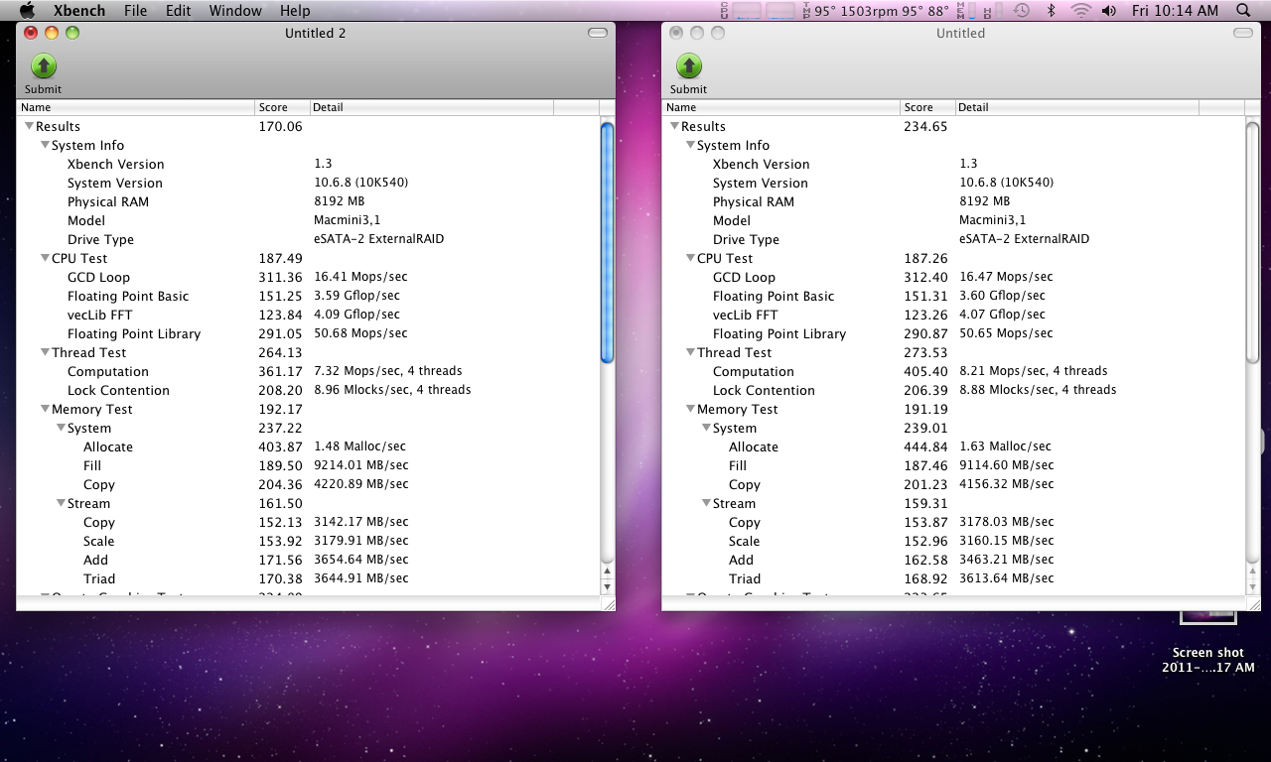The width and height of the screenshot is (1271, 762).
Task: Click 8.21 Mops/sec, 4 threads detail
Action: point(1034,371)
